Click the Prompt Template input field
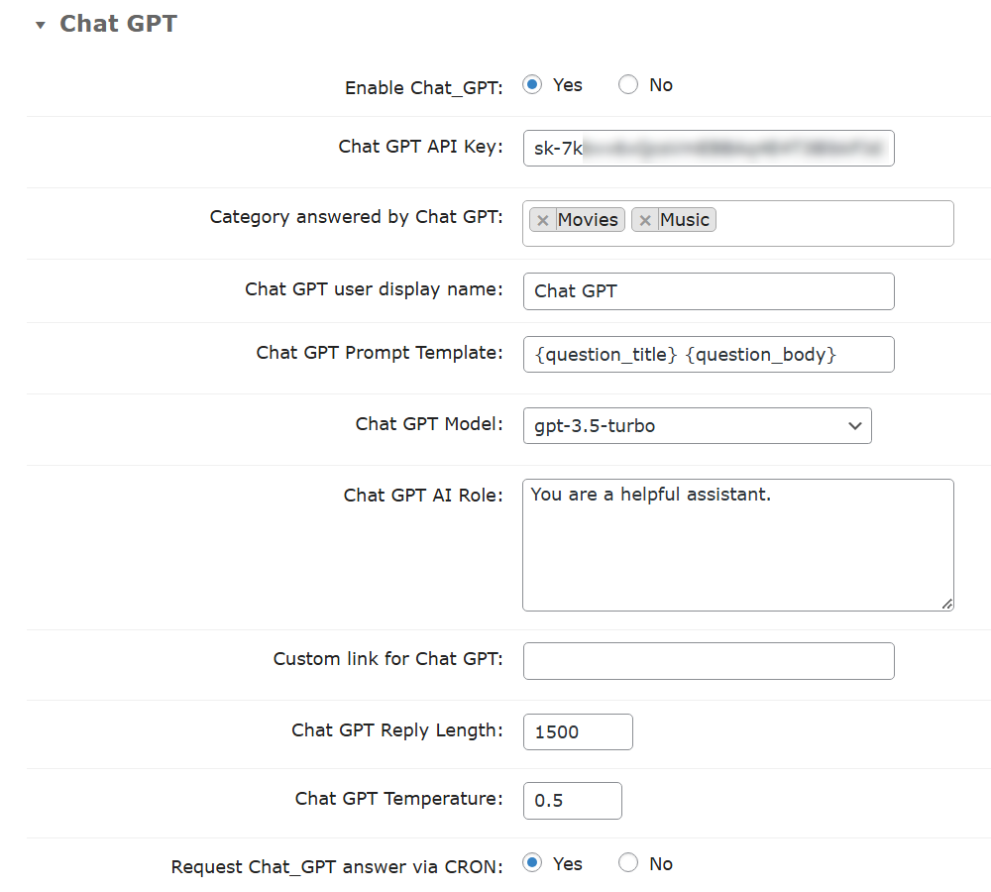This screenshot has width=991, height=892. 709,354
